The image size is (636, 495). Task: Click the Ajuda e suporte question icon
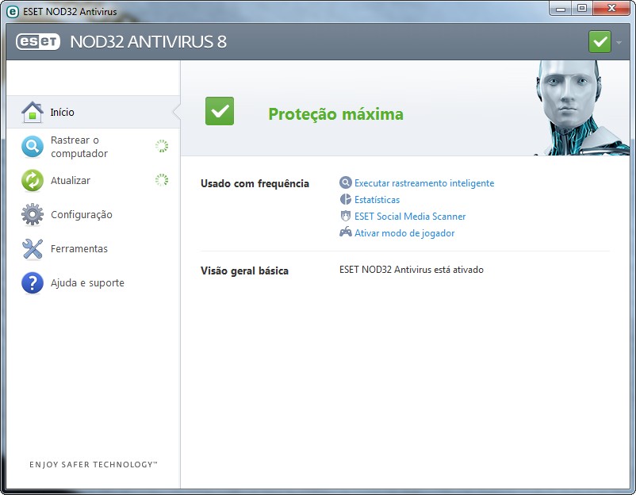33,282
